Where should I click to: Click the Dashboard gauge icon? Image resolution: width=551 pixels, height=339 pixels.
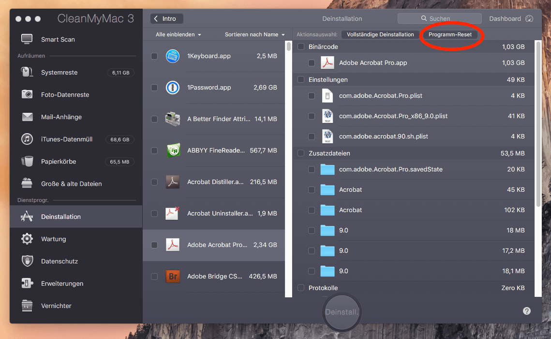pos(529,18)
